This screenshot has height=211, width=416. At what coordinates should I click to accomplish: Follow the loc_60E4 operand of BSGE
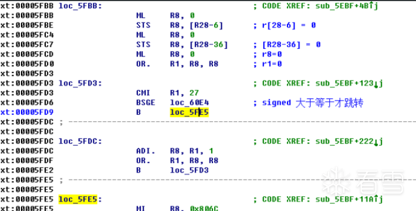pos(189,103)
